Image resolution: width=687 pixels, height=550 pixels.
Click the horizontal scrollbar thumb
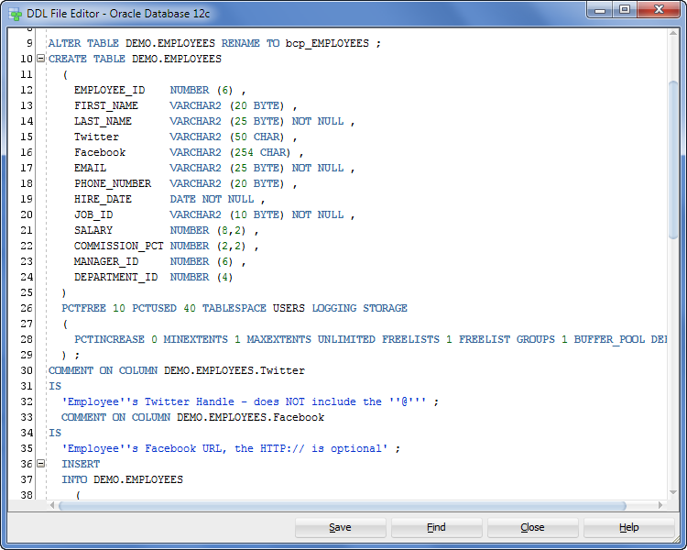tap(343, 506)
